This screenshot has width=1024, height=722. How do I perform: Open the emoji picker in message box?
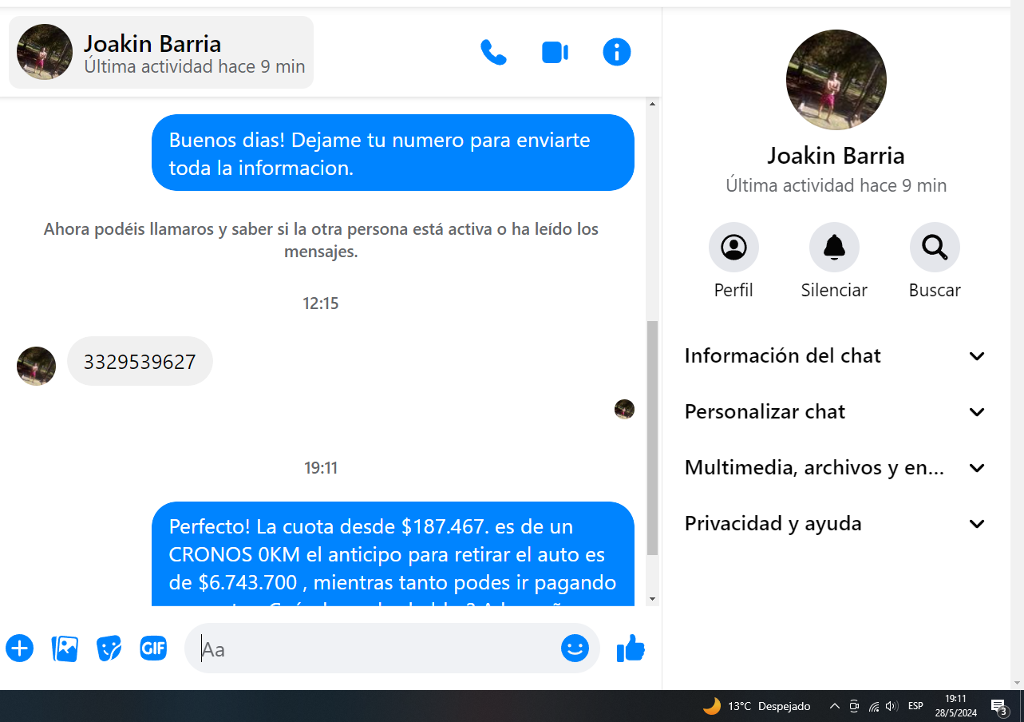[x=574, y=649]
